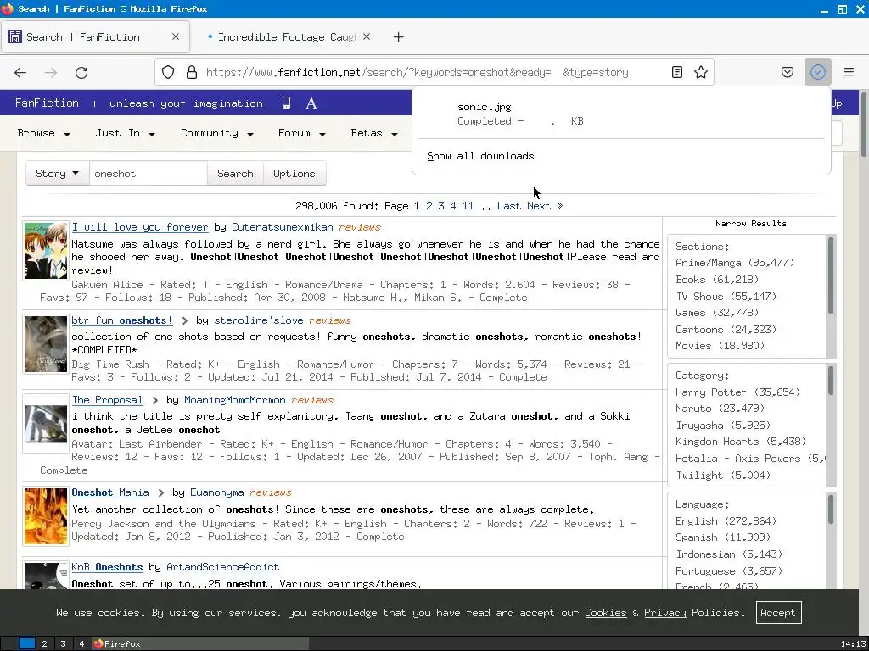This screenshot has height=651, width=869.
Task: Open the sonic.jpg download entry
Action: click(620, 114)
